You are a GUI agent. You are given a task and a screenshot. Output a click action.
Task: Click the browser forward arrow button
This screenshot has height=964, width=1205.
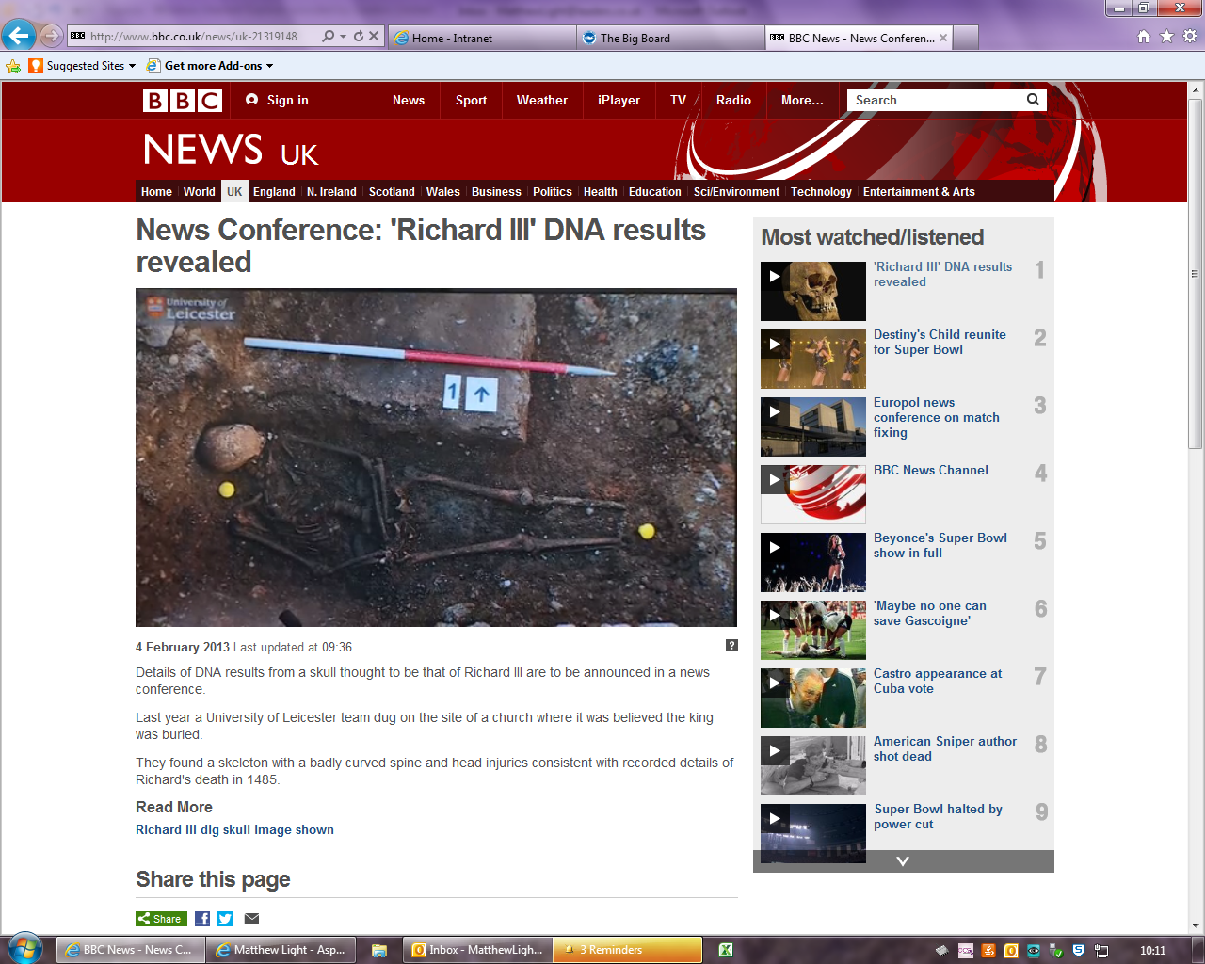tap(51, 36)
